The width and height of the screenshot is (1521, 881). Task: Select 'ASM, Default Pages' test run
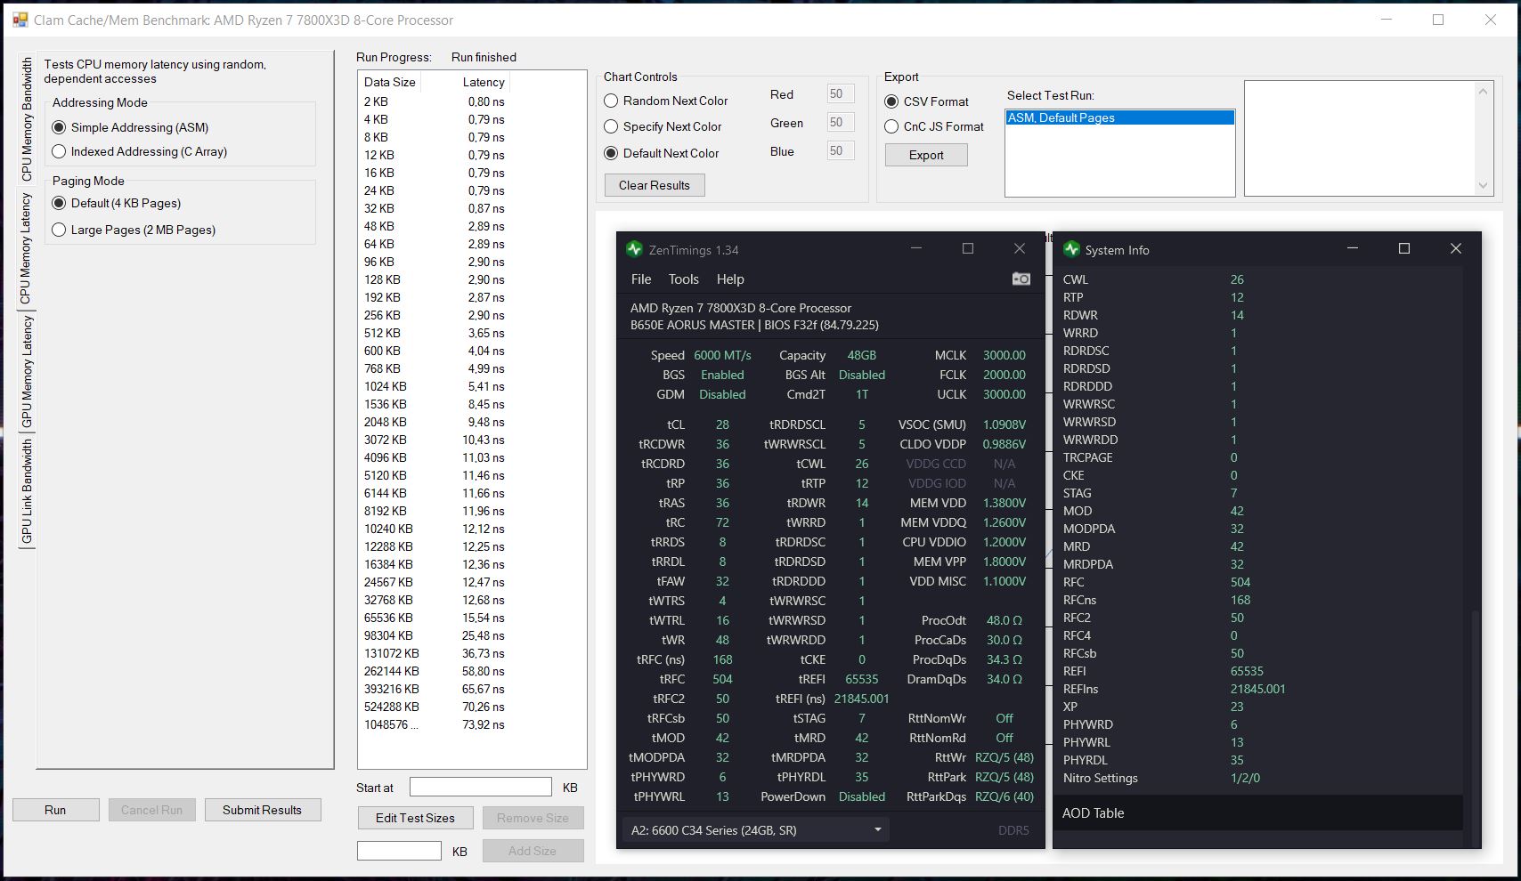tap(1119, 117)
